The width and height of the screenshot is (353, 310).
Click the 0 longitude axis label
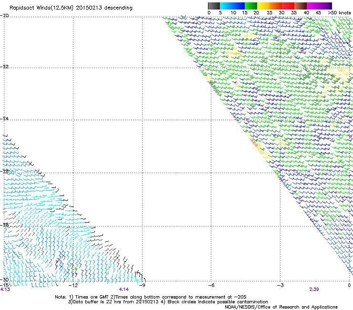[349, 285]
